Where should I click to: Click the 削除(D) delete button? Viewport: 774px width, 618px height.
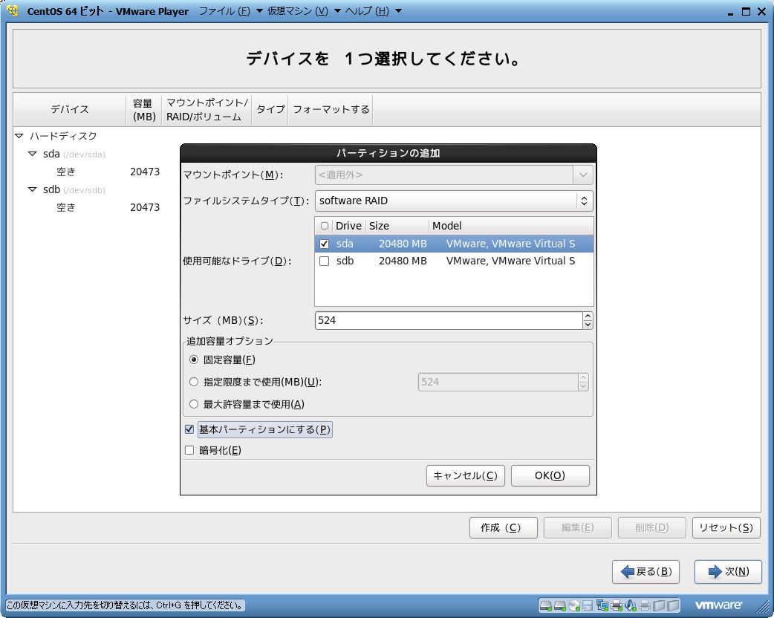(x=651, y=527)
